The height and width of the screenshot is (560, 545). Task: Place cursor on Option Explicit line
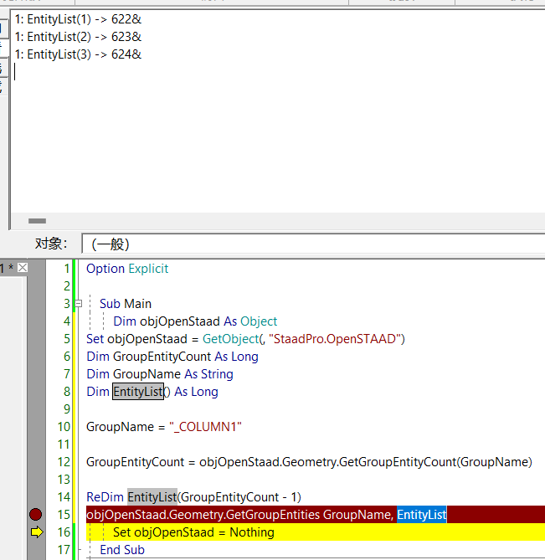pyautogui.click(x=127, y=269)
